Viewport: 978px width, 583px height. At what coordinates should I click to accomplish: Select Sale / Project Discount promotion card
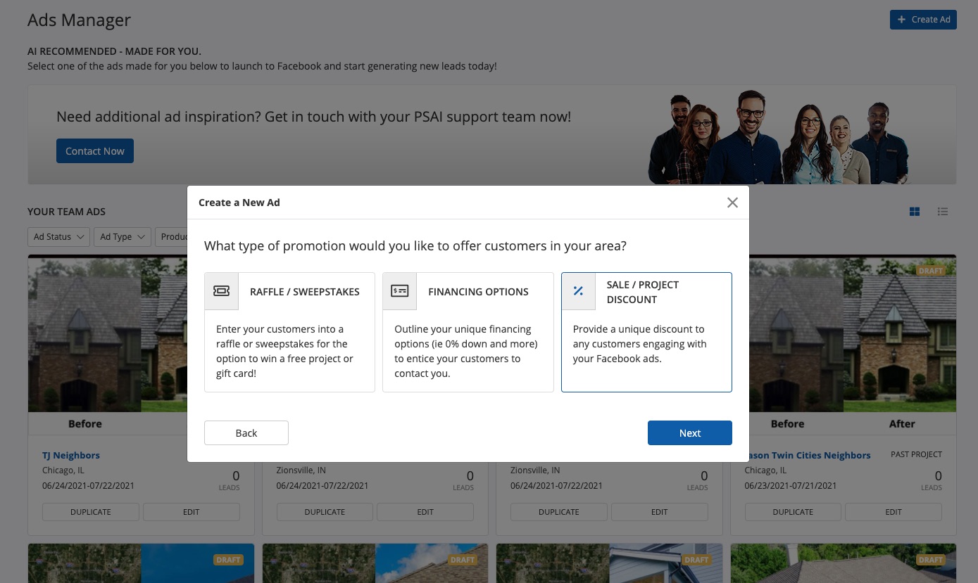point(646,332)
